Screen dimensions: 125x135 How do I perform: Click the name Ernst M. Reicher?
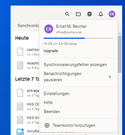click(x=71, y=26)
